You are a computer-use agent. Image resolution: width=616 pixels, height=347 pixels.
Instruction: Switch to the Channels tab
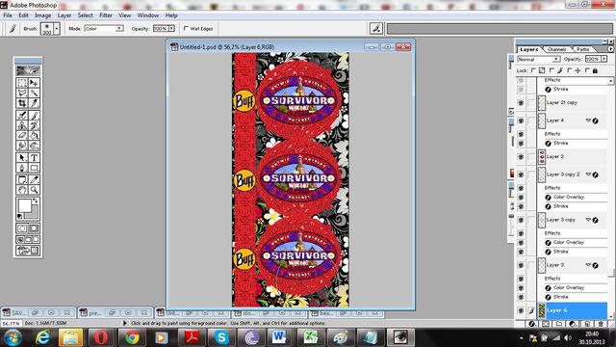(556, 49)
